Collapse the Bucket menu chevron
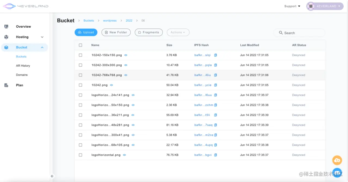 pyautogui.click(x=42, y=47)
